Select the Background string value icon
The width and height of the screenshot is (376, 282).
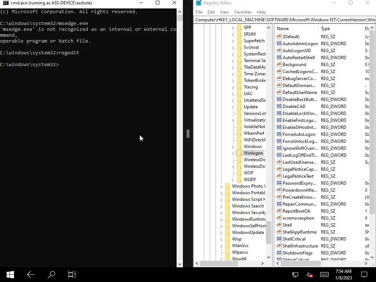[x=279, y=64]
